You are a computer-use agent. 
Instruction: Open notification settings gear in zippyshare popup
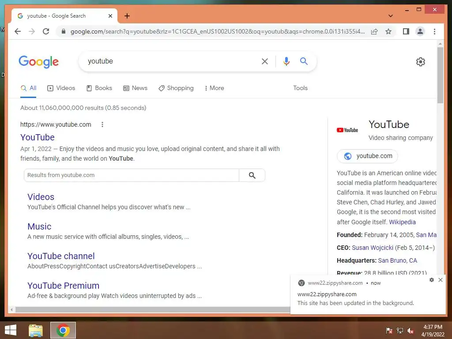coord(432,280)
